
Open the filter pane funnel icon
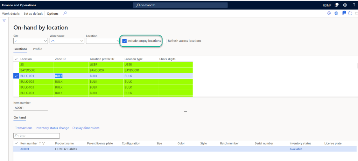tap(4, 21)
